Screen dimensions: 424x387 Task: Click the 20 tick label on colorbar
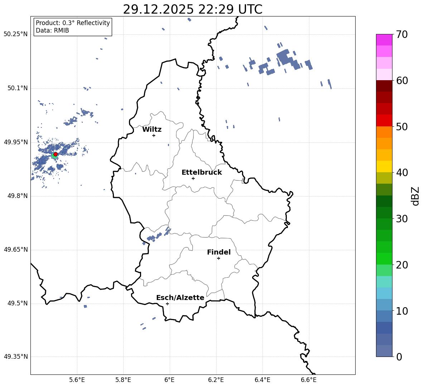tap(402, 265)
